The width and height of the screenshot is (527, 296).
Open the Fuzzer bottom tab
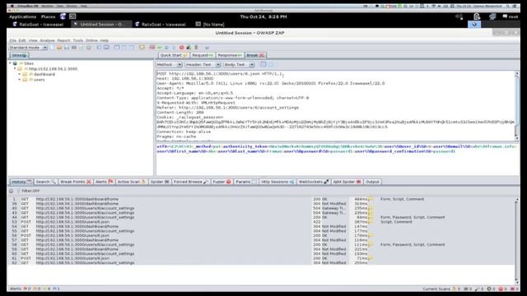pos(222,182)
